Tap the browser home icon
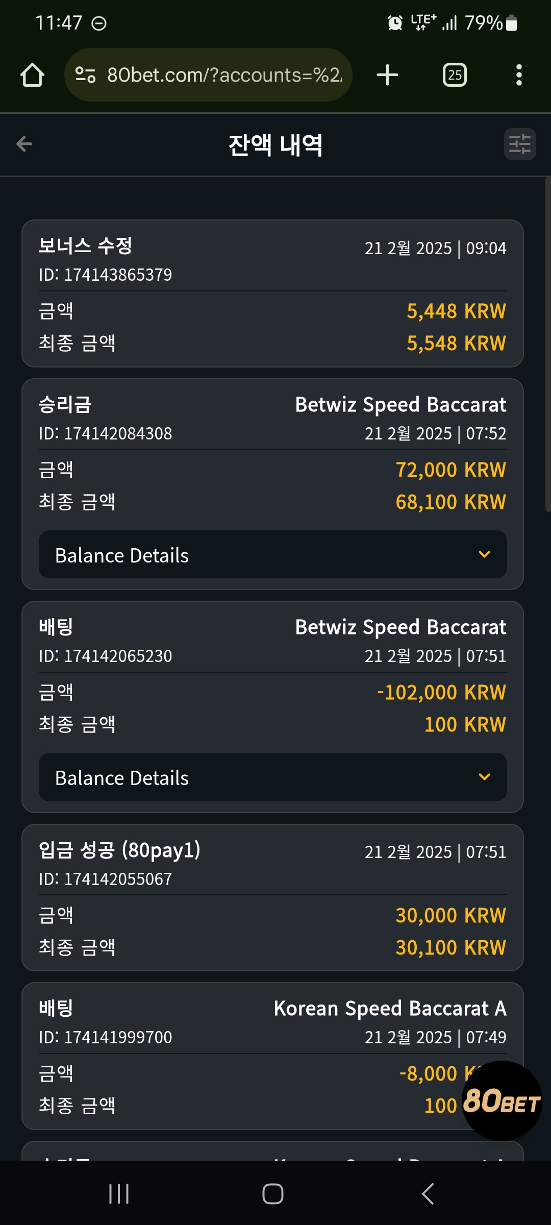 coord(32,75)
